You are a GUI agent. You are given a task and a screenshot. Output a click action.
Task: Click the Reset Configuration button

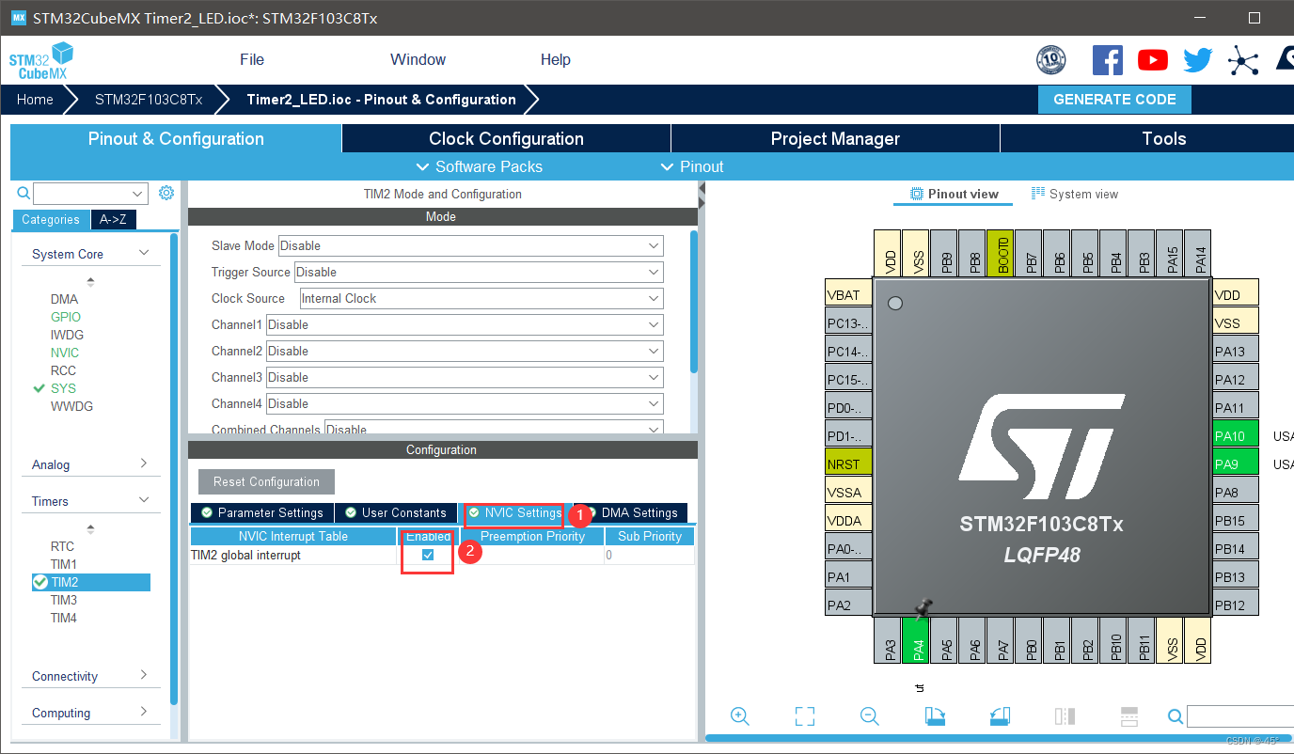click(266, 481)
